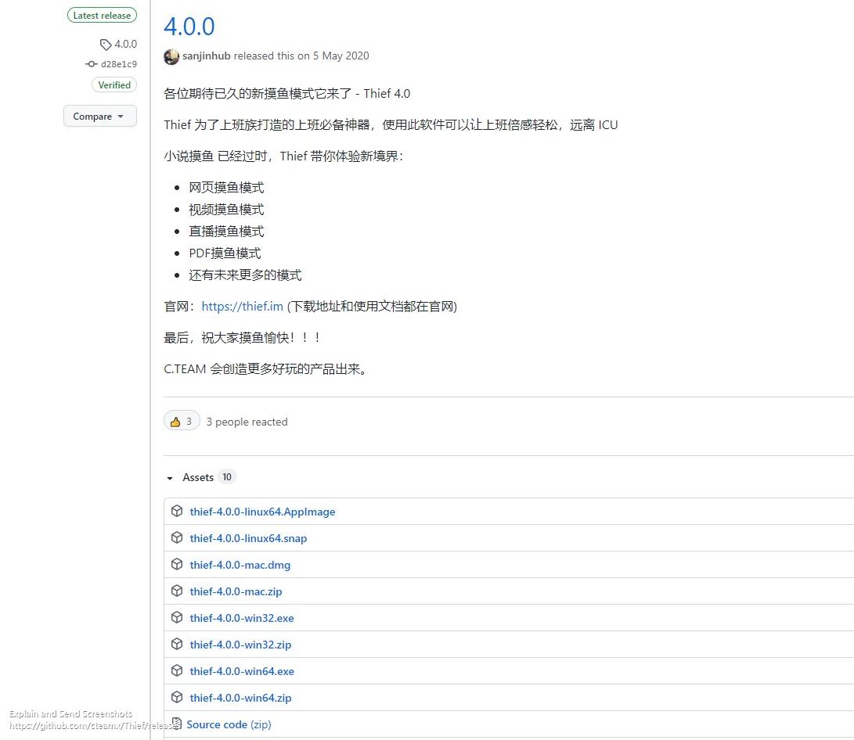Click the package icon for thief-4.0.0-linux64.snap
The height and width of the screenshot is (740, 854).
click(x=177, y=537)
